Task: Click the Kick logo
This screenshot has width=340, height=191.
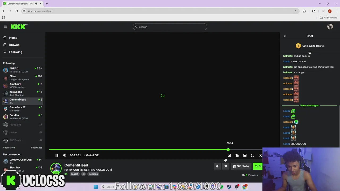Action: pos(19,27)
